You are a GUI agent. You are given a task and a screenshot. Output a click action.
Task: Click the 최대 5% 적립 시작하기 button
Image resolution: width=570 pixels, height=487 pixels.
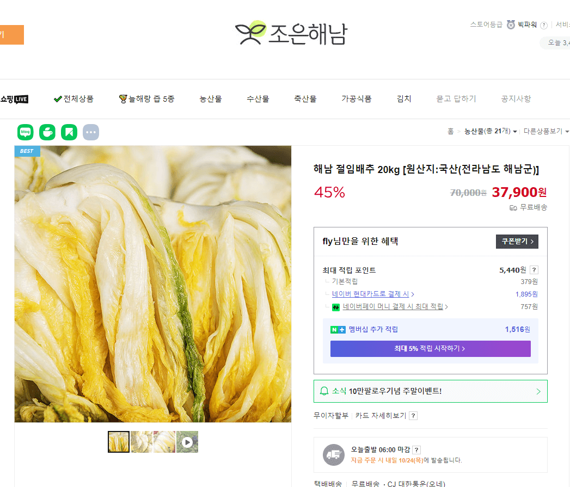(431, 348)
